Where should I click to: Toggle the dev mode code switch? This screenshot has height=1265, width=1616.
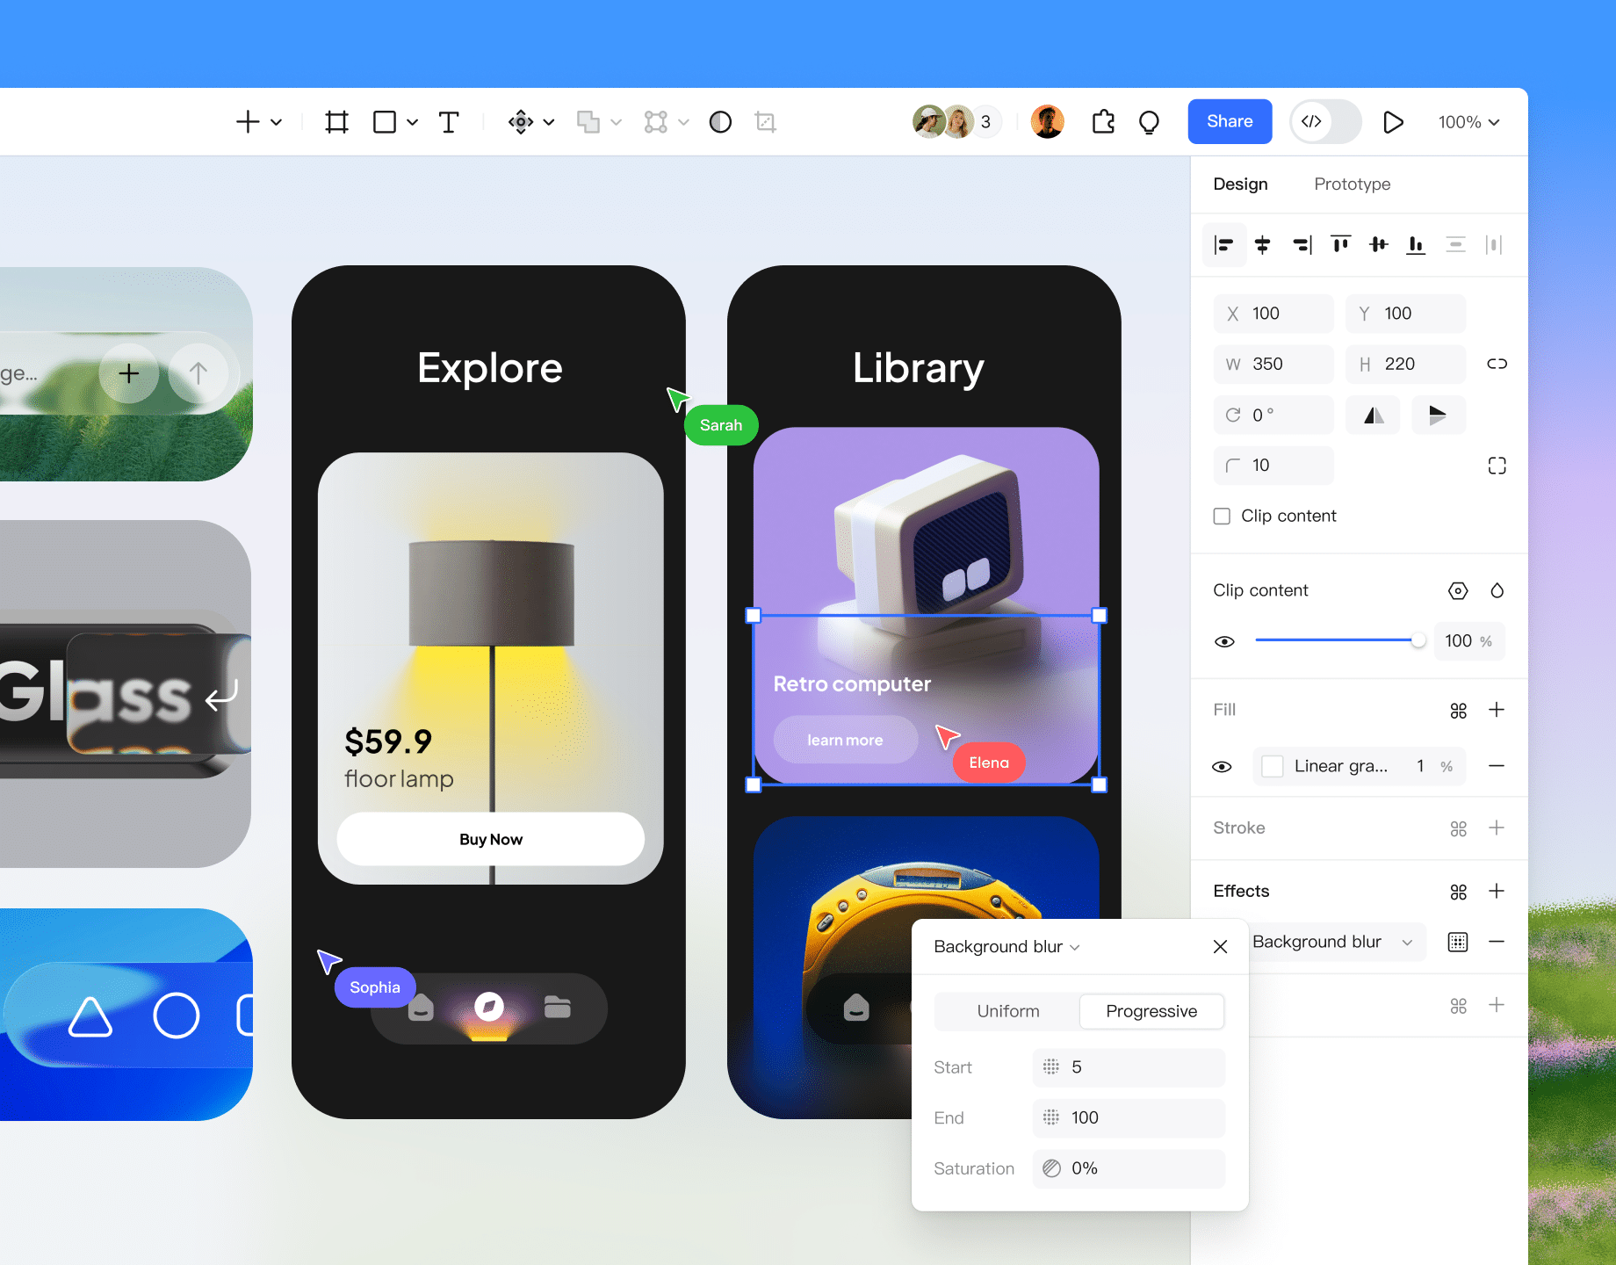pyautogui.click(x=1324, y=122)
